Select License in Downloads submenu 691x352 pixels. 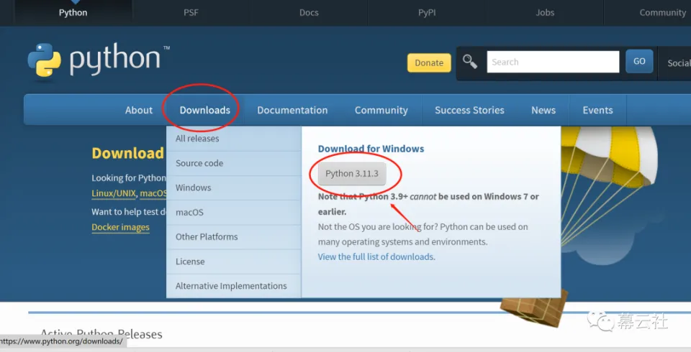234,261
